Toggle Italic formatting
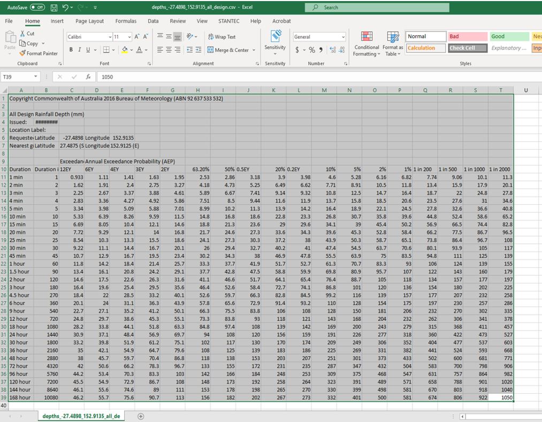Image resolution: width=542 pixels, height=422 pixels. click(x=80, y=50)
